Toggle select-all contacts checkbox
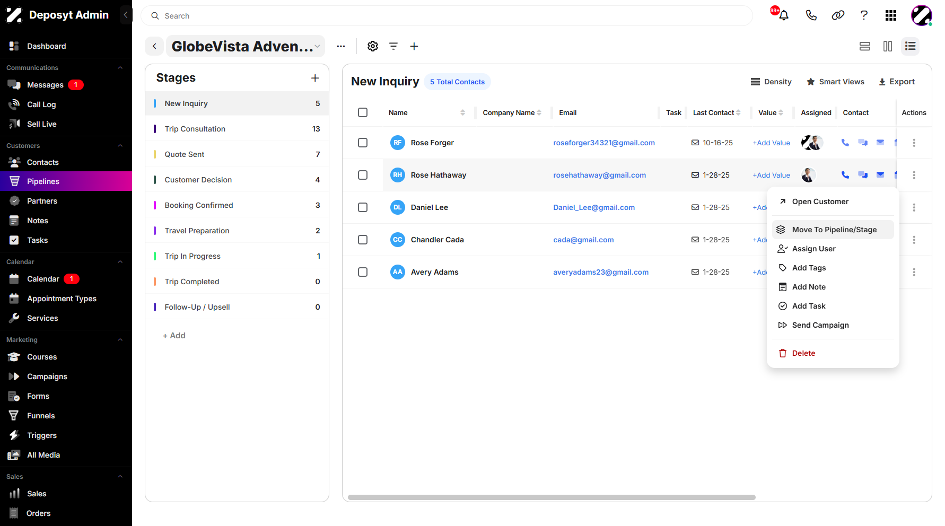Viewport: 945px width, 526px height. tap(363, 112)
